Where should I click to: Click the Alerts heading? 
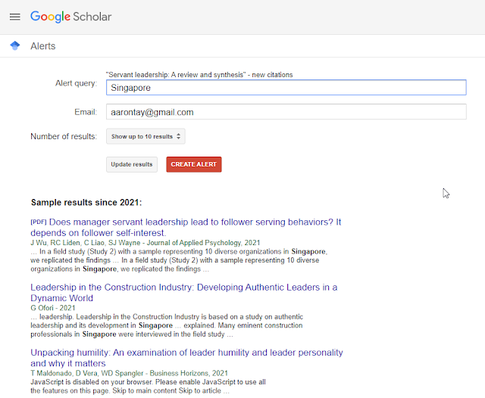43,46
